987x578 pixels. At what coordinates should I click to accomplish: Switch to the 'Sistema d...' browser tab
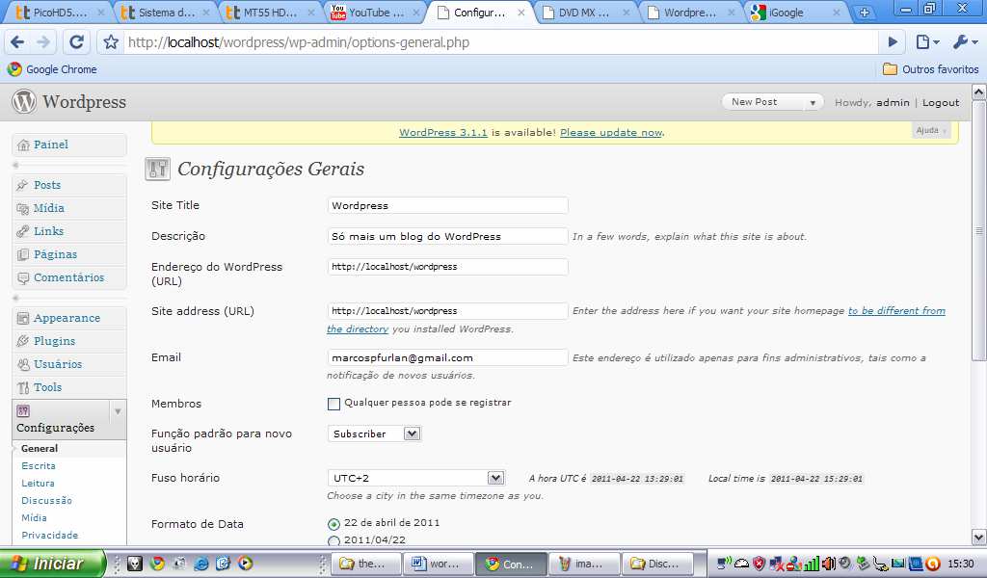point(165,12)
